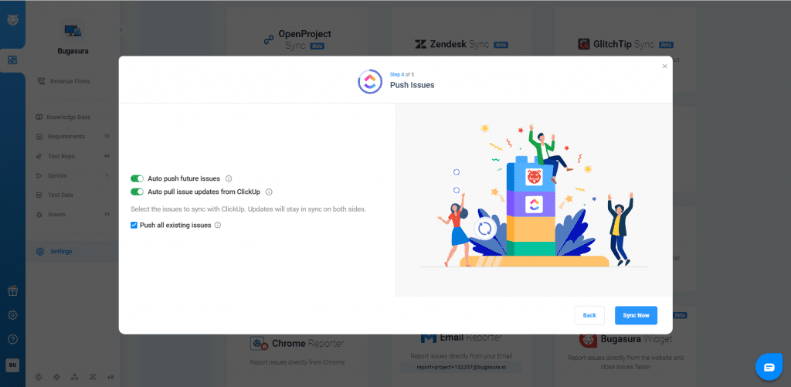Screen dimensions: 791x387
Task: Click the Bugasura tiger logo icon
Action: pyautogui.click(x=12, y=21)
